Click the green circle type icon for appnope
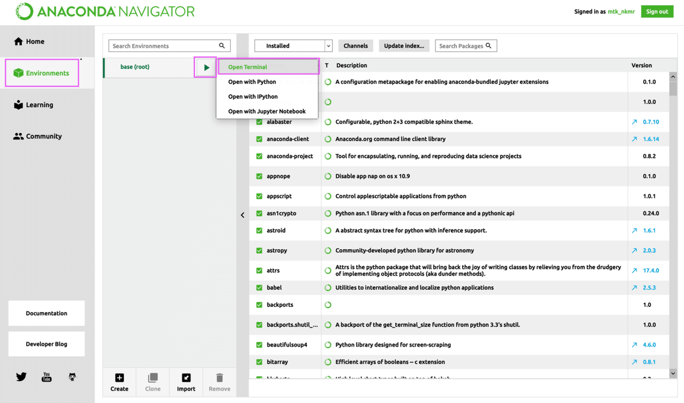684x403 pixels. (x=328, y=176)
